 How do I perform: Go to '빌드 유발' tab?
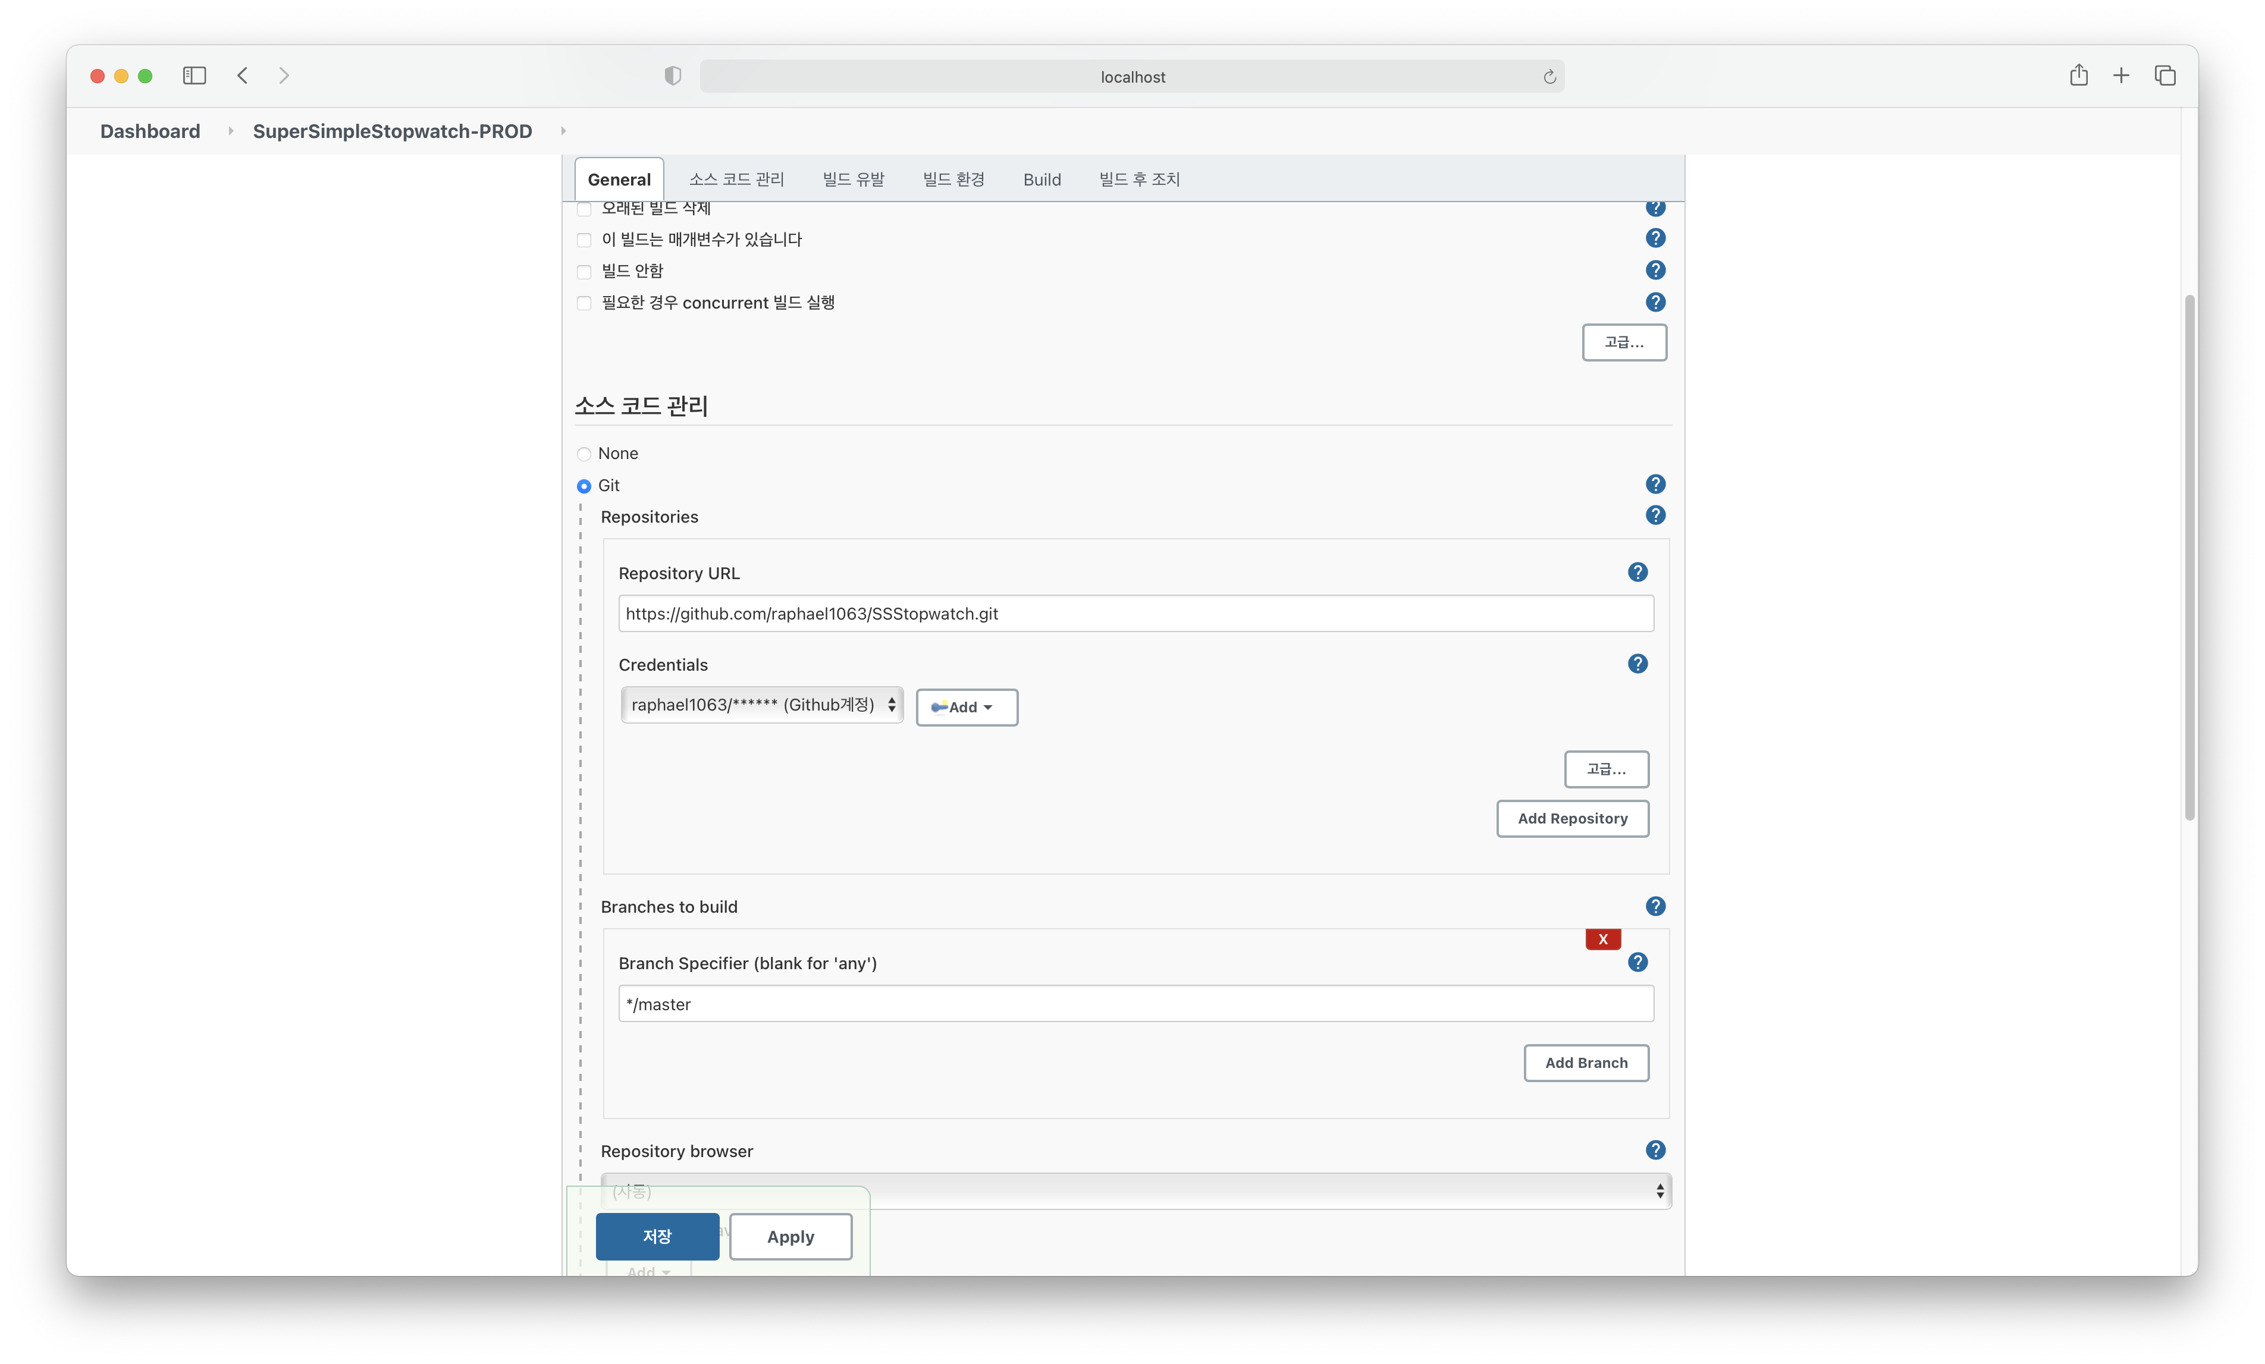click(853, 179)
